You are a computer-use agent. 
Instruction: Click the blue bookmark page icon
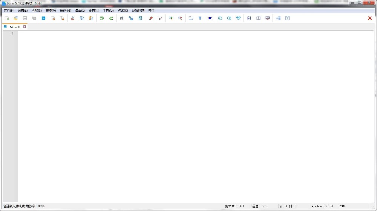[140, 18]
